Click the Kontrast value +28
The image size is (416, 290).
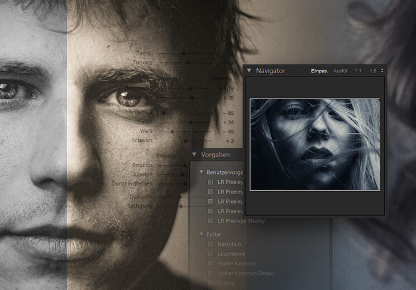click(228, 98)
